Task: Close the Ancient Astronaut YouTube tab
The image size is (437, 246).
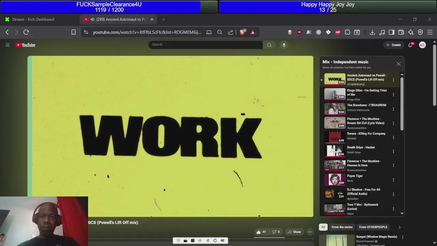Action: pos(152,19)
